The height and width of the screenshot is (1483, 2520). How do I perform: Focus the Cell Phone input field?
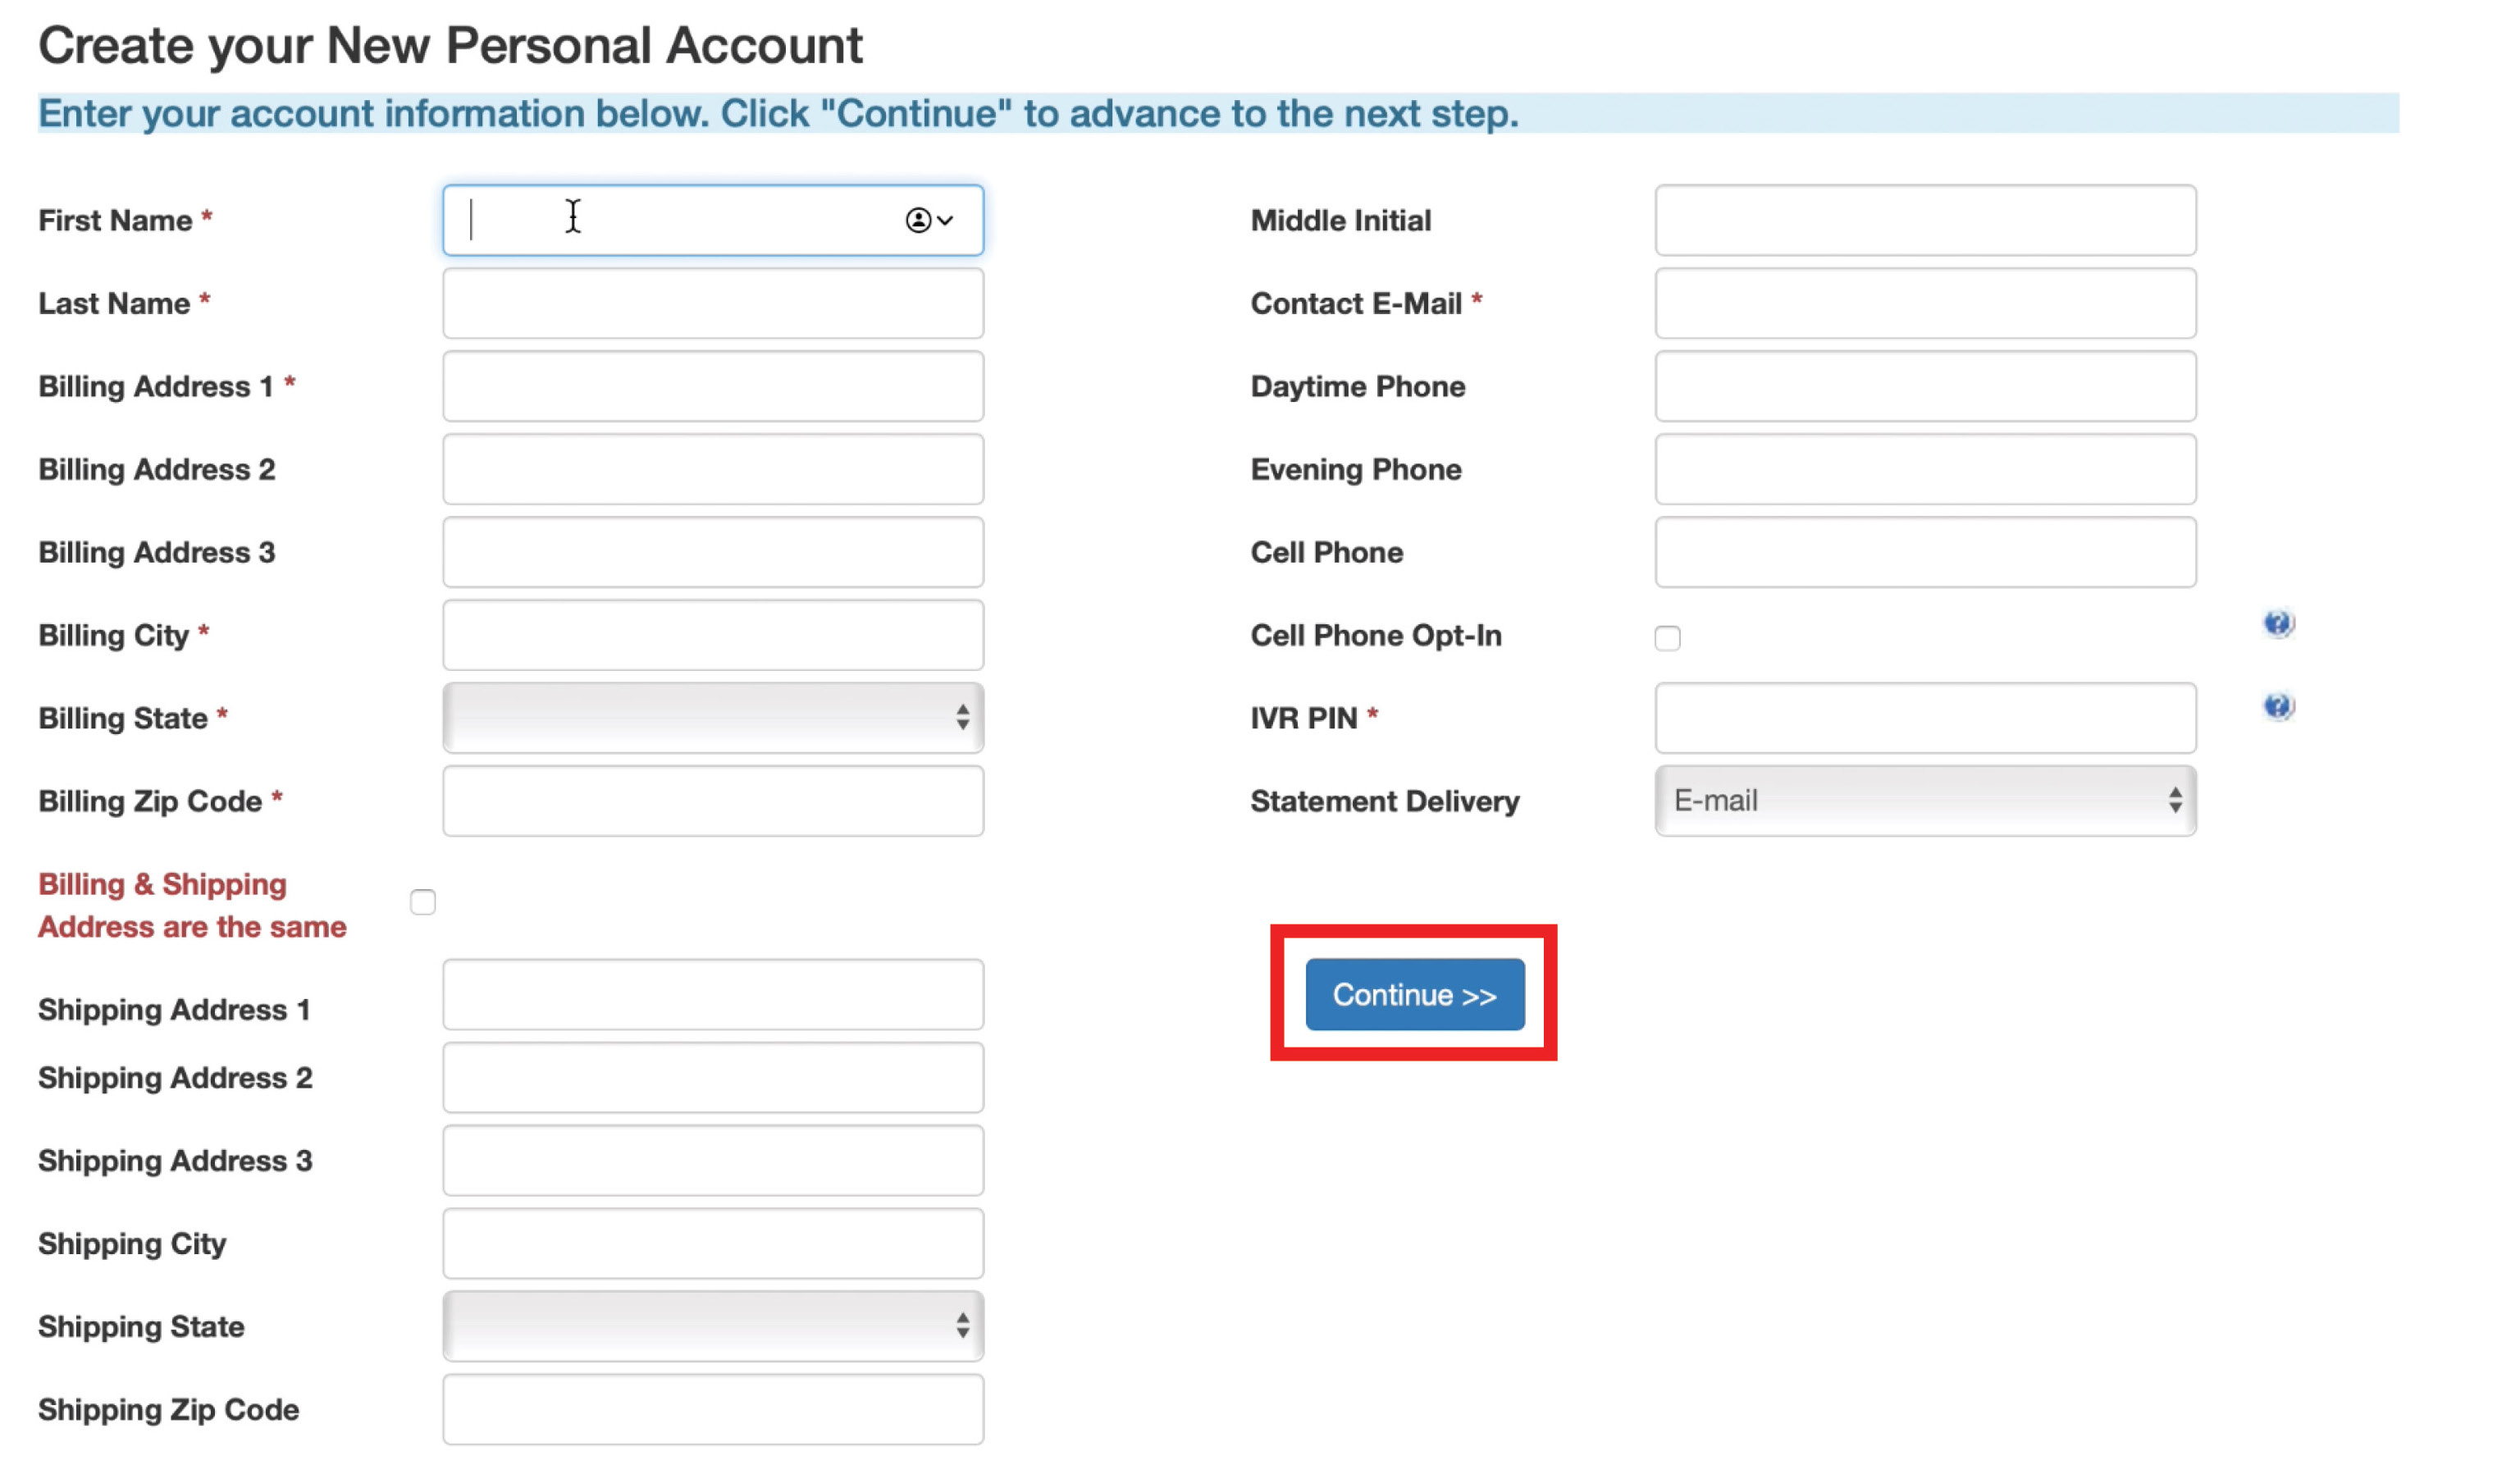point(1925,552)
